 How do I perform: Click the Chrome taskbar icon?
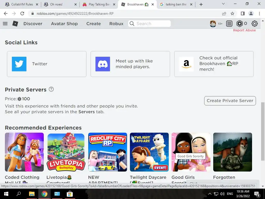coord(45,194)
